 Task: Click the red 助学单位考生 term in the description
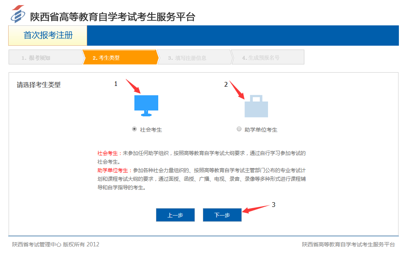coord(113,170)
